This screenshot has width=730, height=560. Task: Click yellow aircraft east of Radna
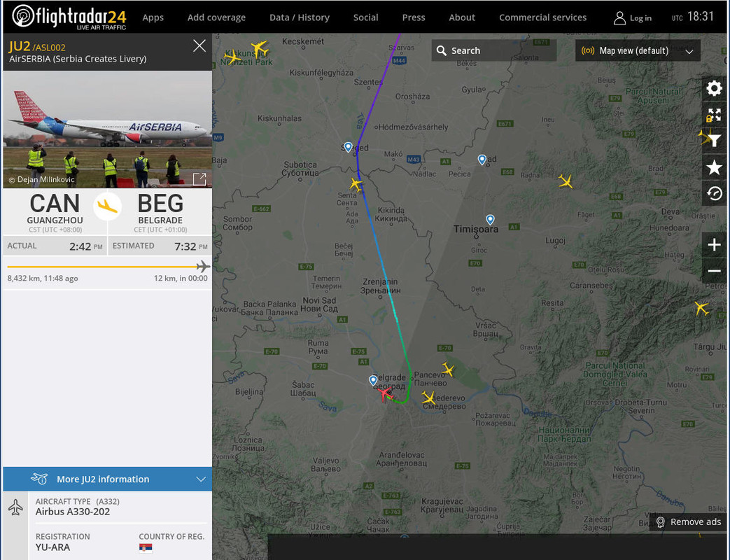coord(566,181)
